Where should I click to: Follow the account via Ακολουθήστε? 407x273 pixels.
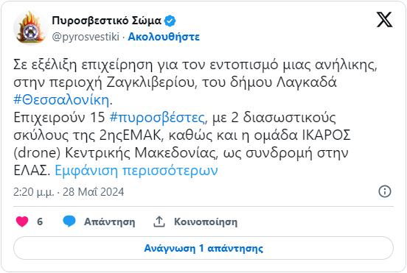click(164, 37)
